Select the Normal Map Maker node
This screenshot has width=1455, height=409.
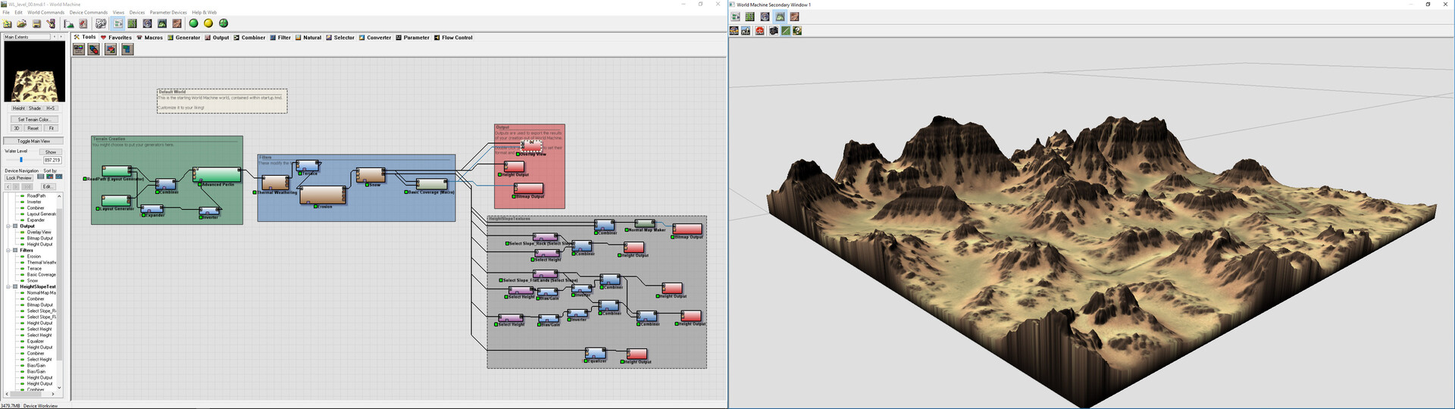[644, 223]
